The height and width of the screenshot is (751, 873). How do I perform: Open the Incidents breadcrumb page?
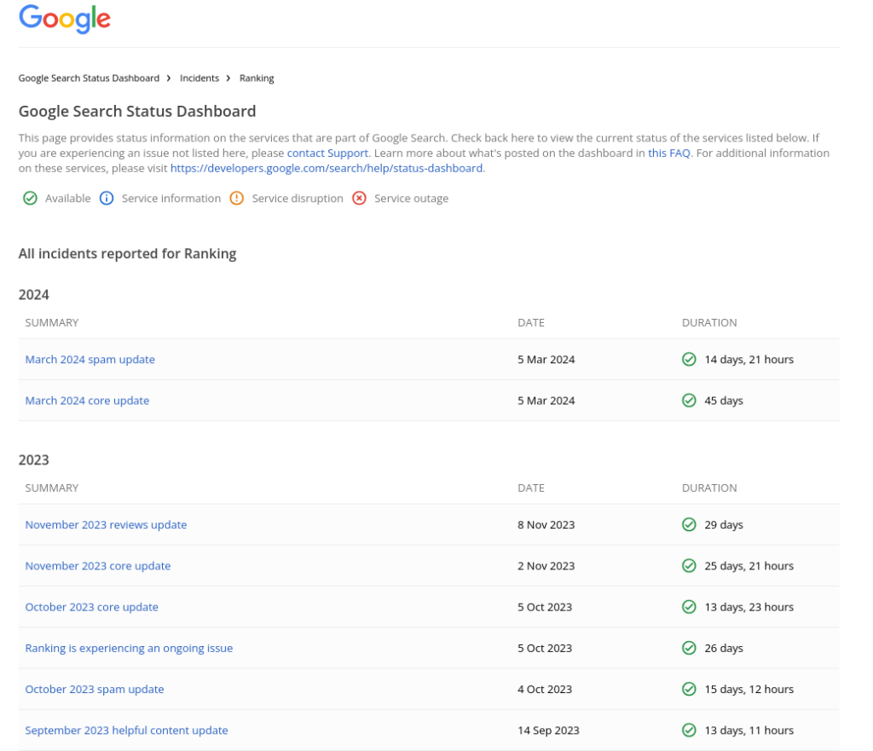pyautogui.click(x=199, y=78)
